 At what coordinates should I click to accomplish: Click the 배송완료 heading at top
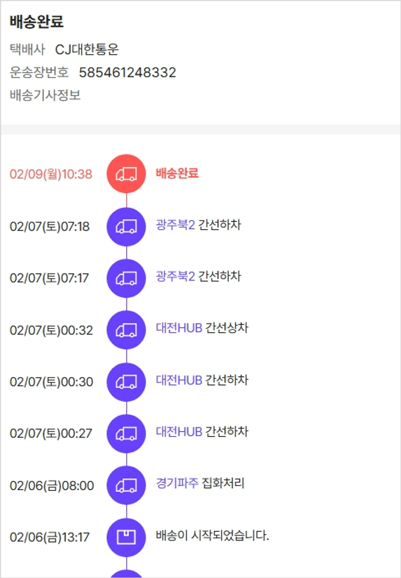(x=36, y=22)
